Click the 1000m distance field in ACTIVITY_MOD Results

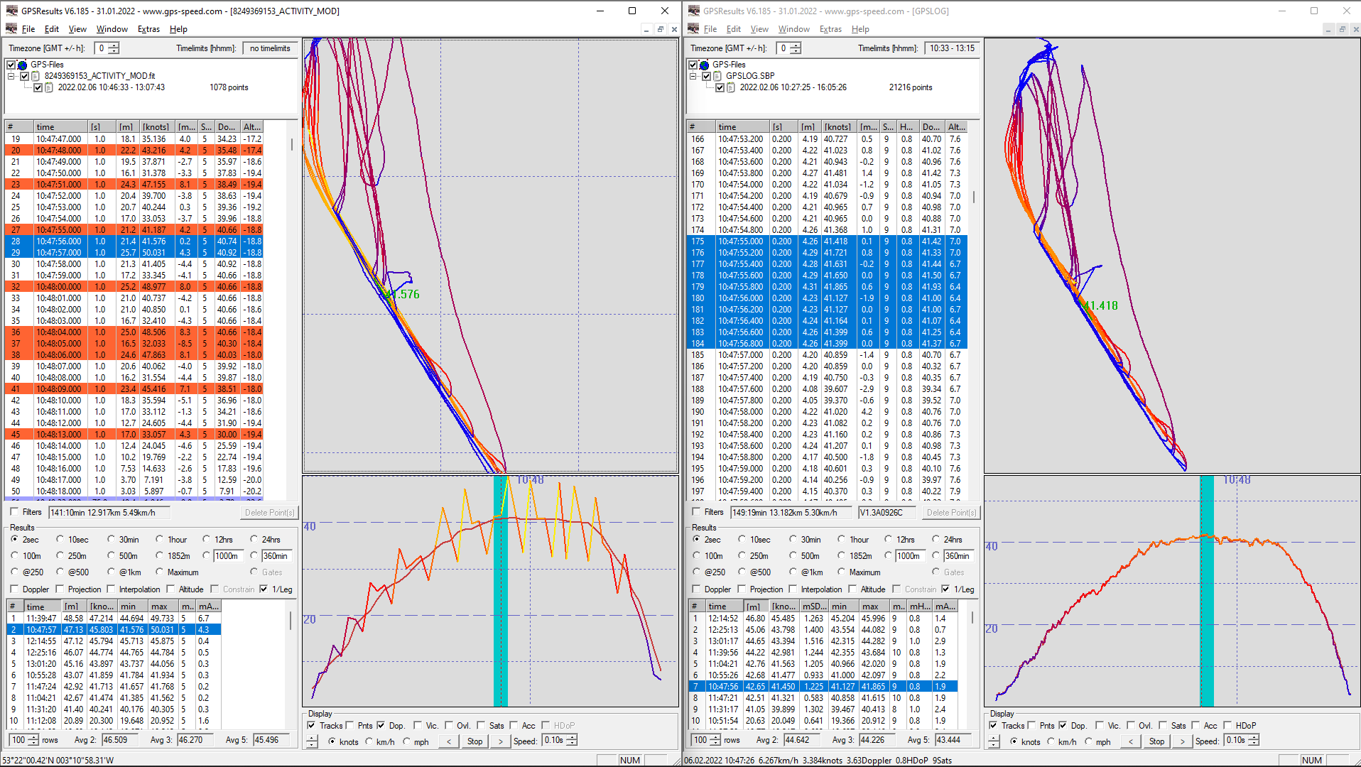[x=227, y=556]
